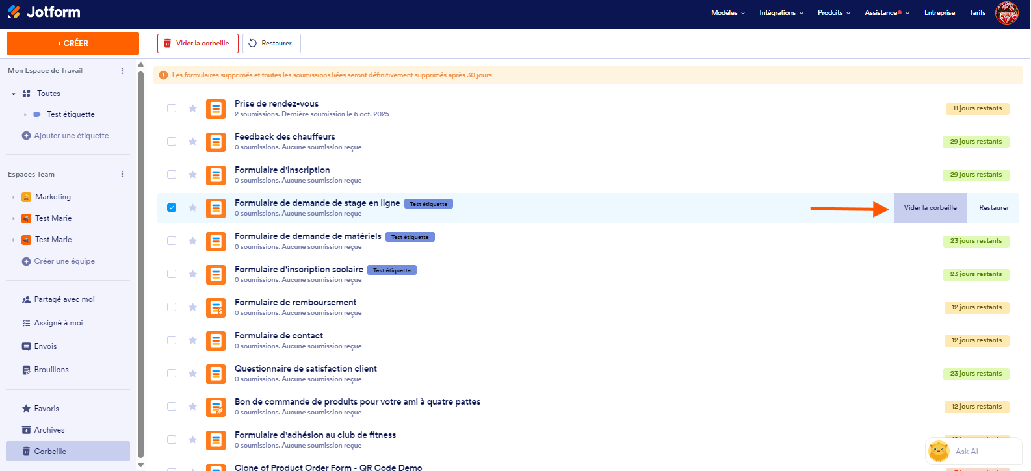Check Formulaire de demande de matériels checkbox
1031x471 pixels.
pyautogui.click(x=172, y=241)
